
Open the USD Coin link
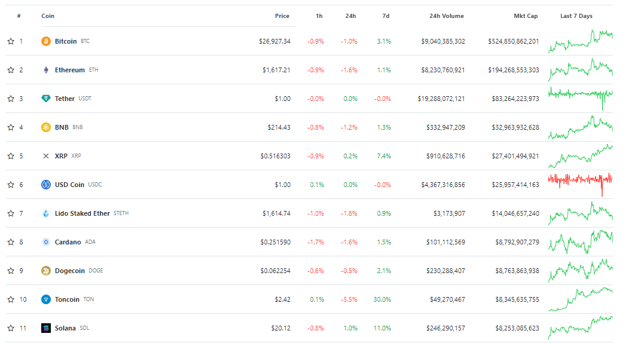tap(69, 185)
